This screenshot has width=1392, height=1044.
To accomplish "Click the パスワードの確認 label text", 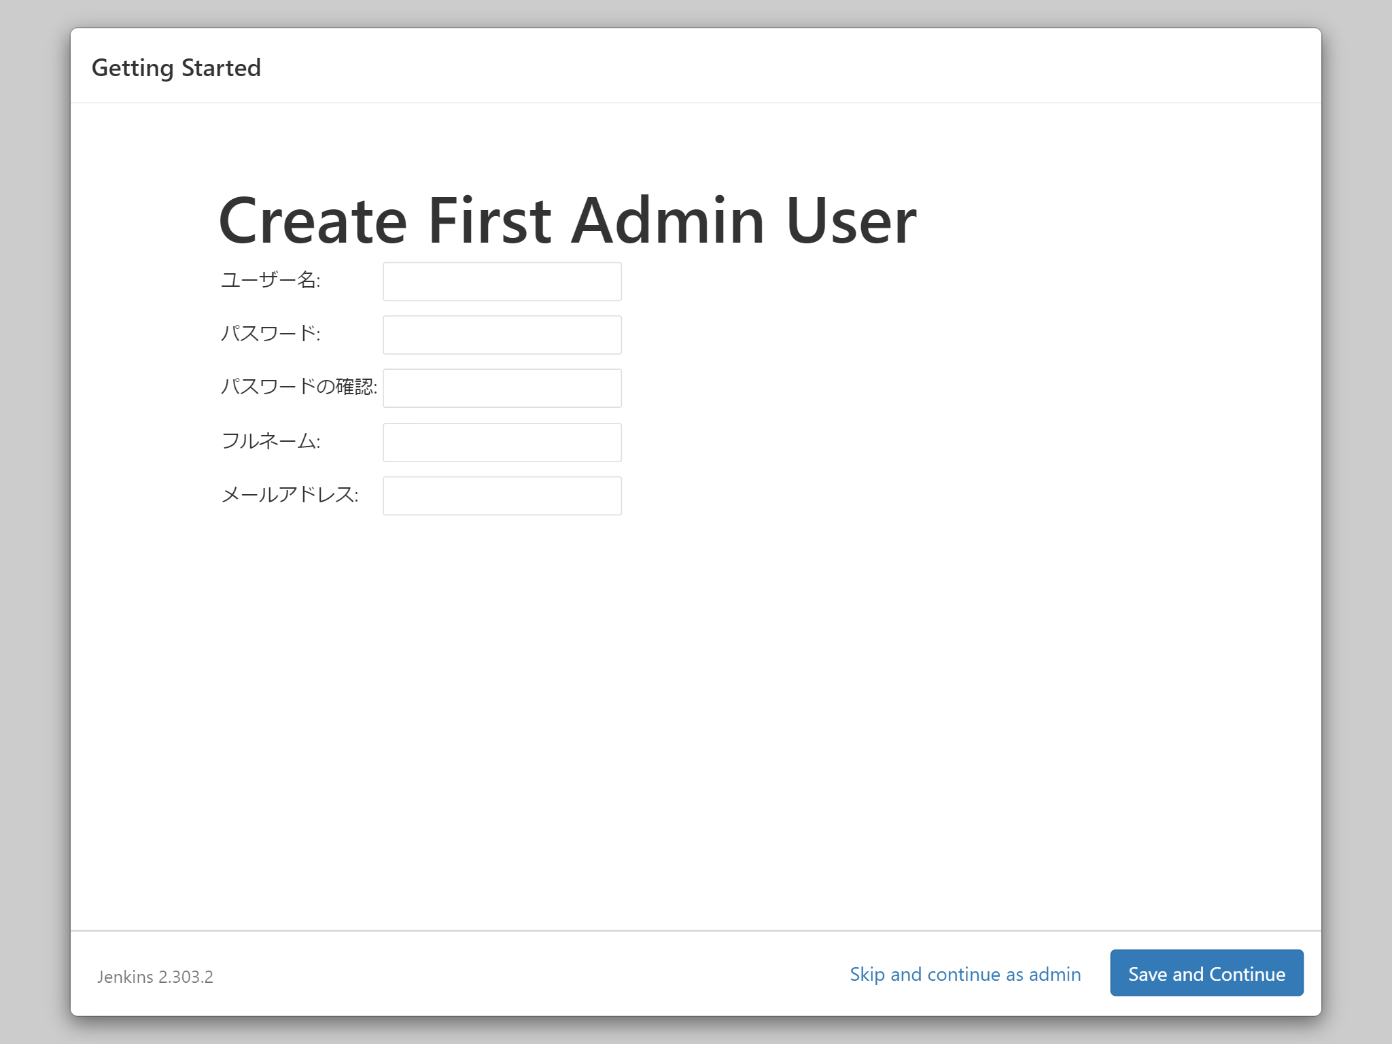I will pos(298,387).
